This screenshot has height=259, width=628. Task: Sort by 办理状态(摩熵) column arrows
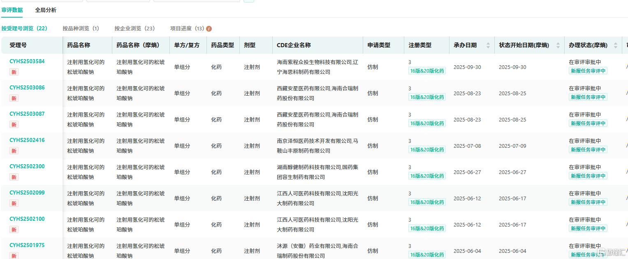[x=616, y=45]
